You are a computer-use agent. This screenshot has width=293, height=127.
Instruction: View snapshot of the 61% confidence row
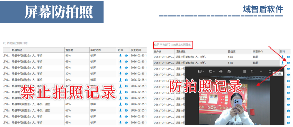126,104
